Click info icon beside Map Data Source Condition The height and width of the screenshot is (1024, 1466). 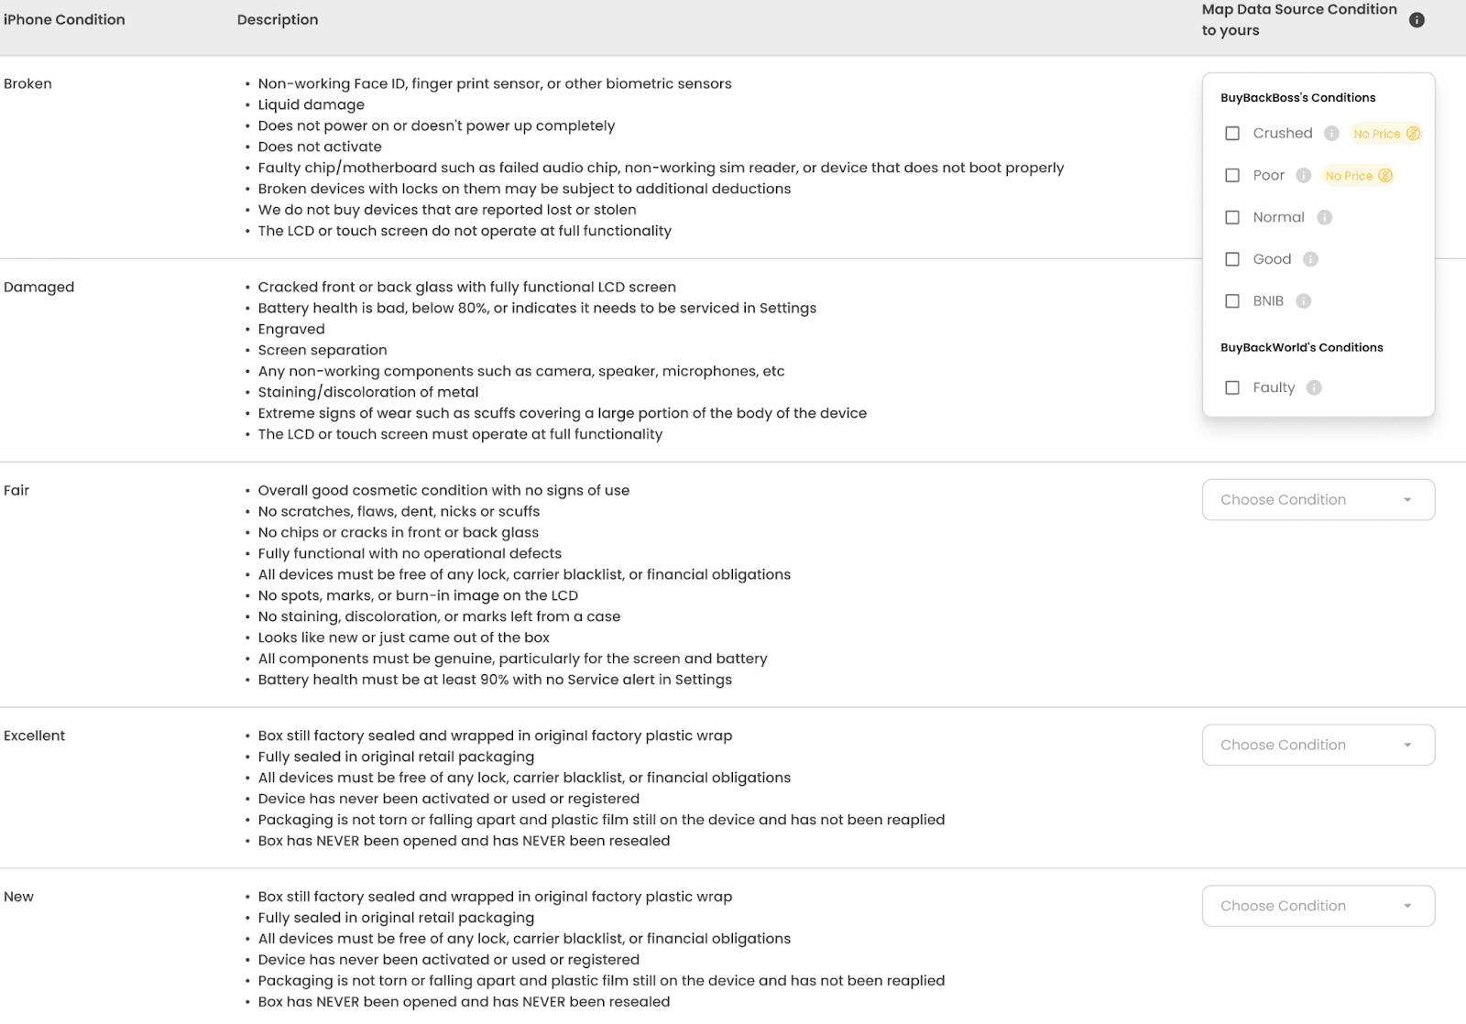click(x=1417, y=20)
